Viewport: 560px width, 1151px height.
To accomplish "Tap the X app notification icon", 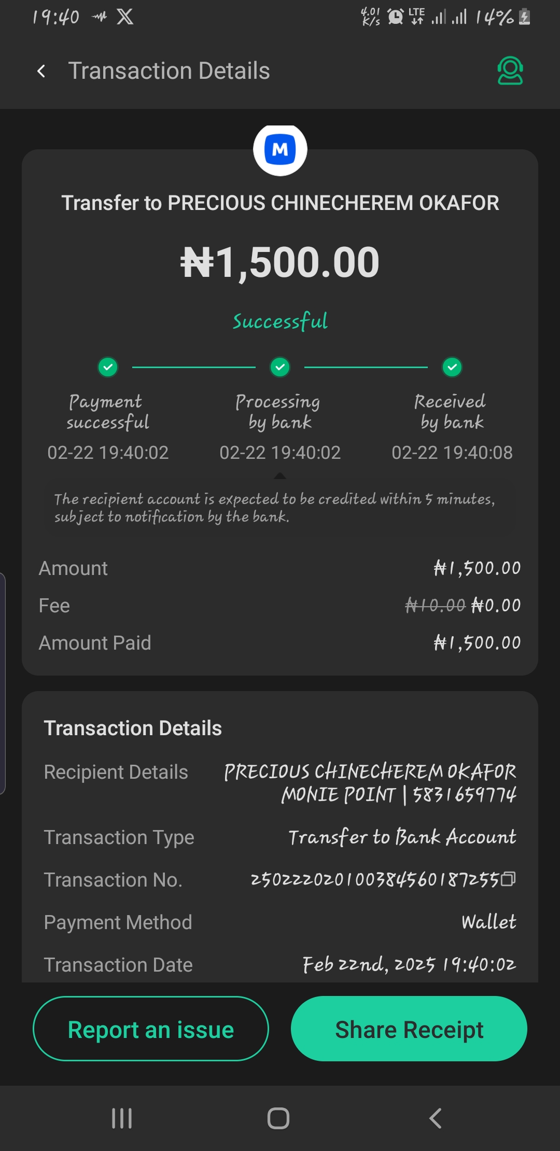I will 125,17.
